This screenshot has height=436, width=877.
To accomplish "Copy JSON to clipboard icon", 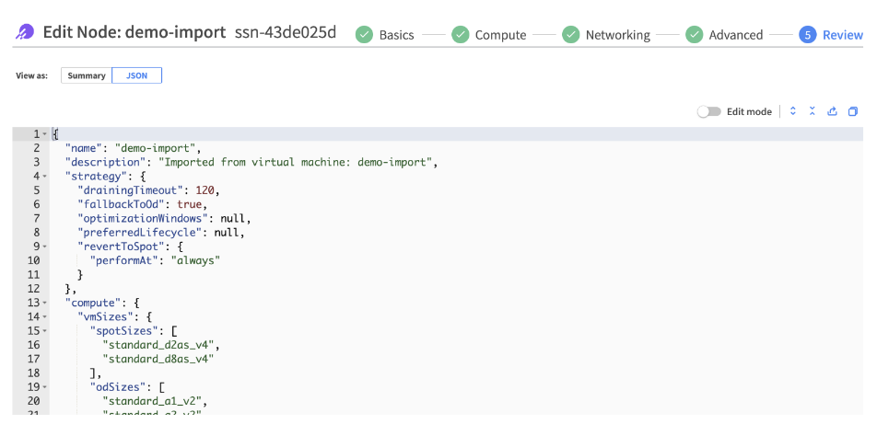I will tap(853, 111).
